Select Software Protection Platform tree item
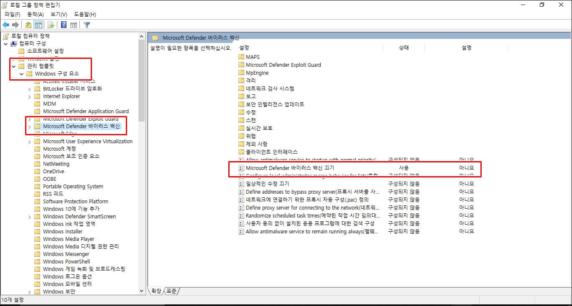 75,202
